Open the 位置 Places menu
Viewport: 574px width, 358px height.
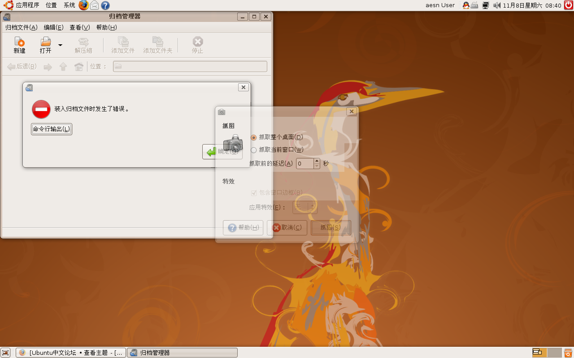point(51,5)
